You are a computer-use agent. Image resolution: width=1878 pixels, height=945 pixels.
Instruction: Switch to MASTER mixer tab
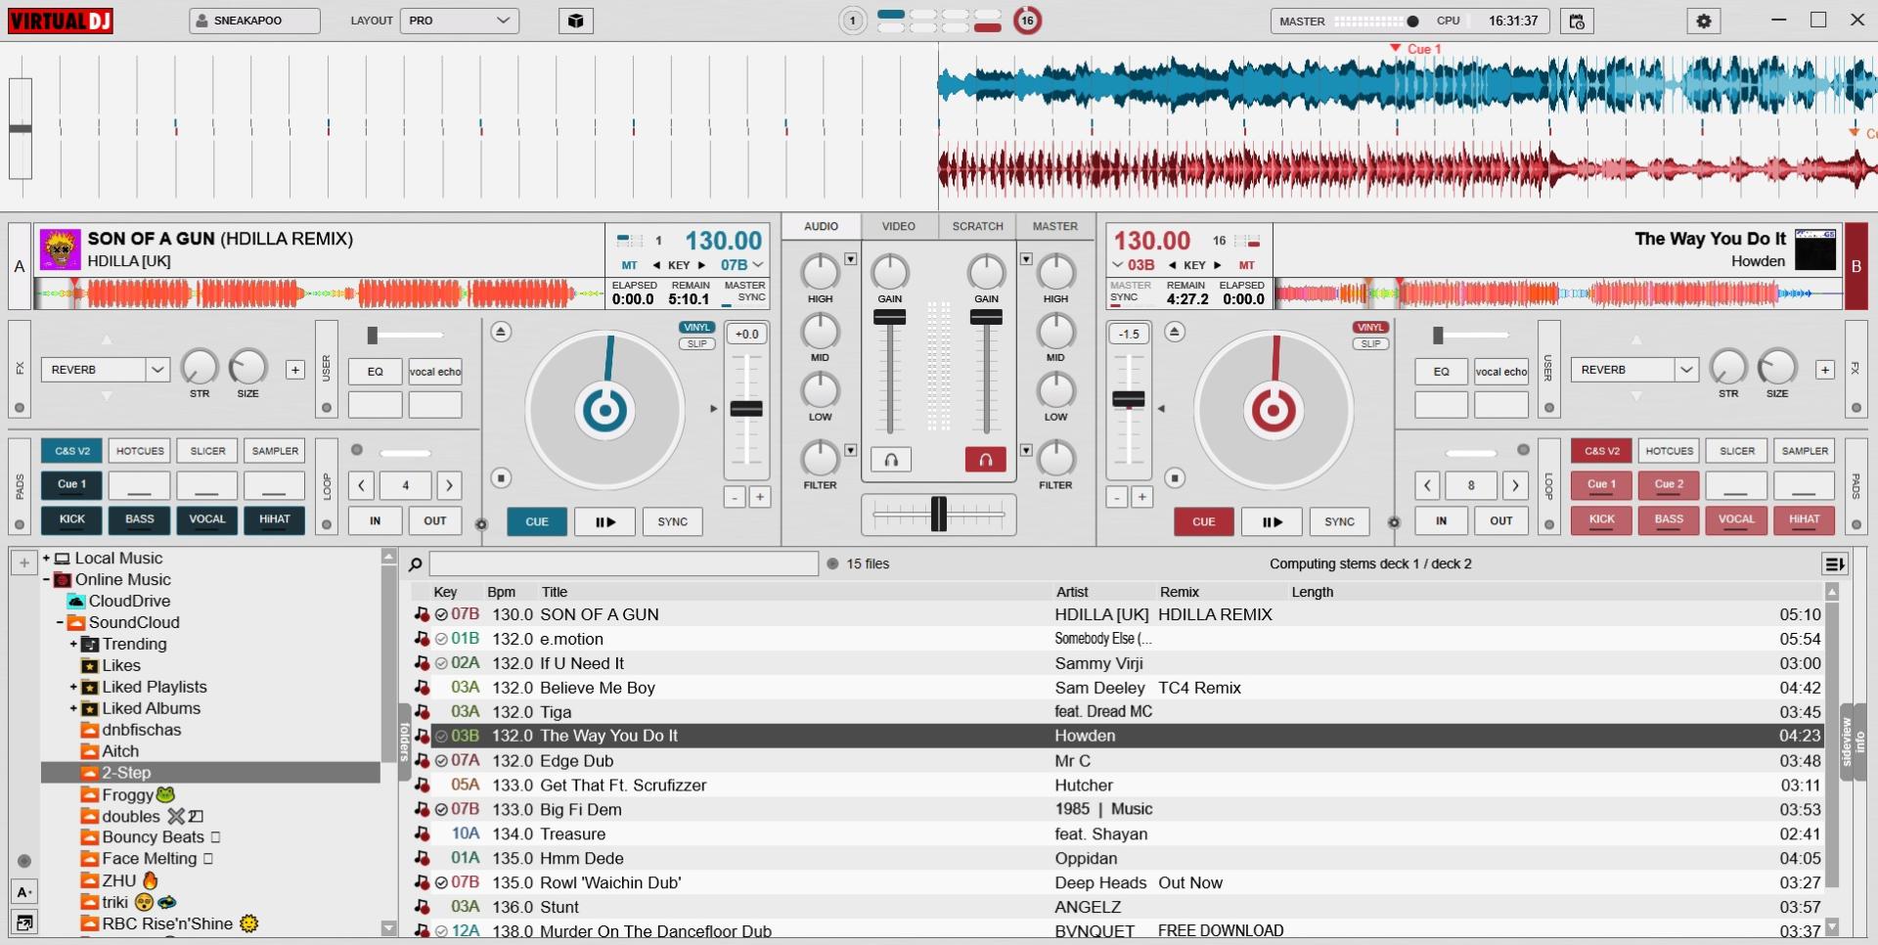1055,226
